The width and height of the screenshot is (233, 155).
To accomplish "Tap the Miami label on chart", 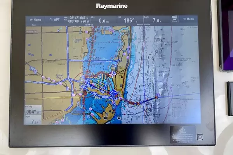I will pyautogui.click(x=60, y=75).
